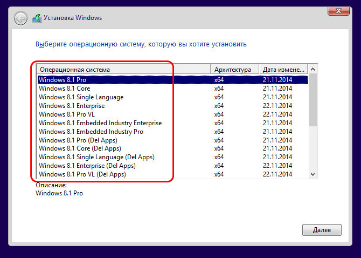Select Windows 8.1 Pro row
Viewport: 361px width, 258px height.
click(172, 80)
